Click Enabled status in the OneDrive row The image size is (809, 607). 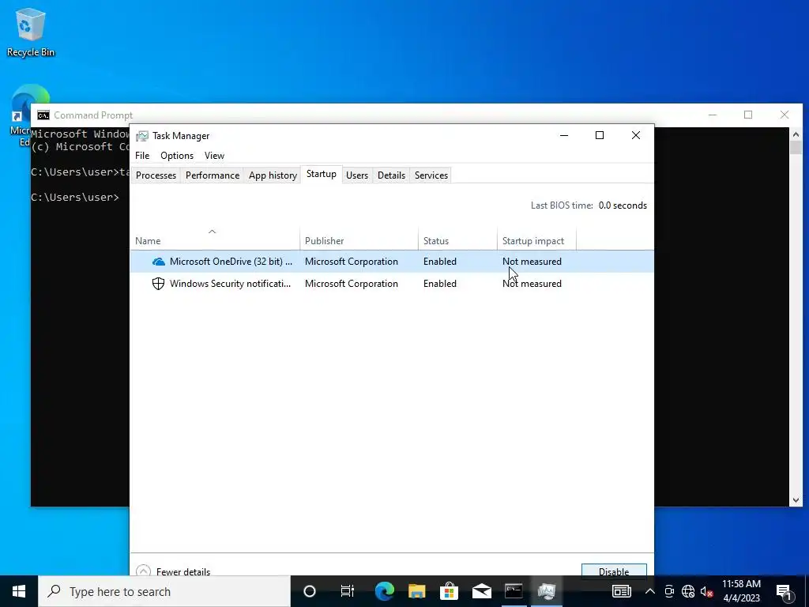(x=440, y=262)
